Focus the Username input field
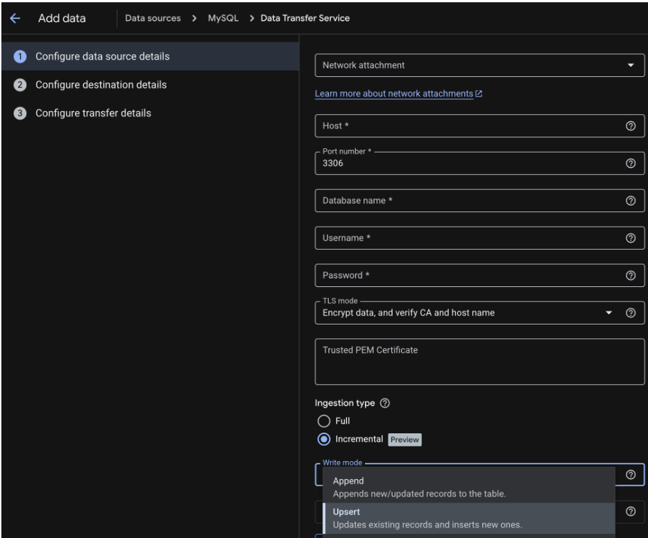Image resolution: width=648 pixels, height=538 pixels. coord(479,238)
